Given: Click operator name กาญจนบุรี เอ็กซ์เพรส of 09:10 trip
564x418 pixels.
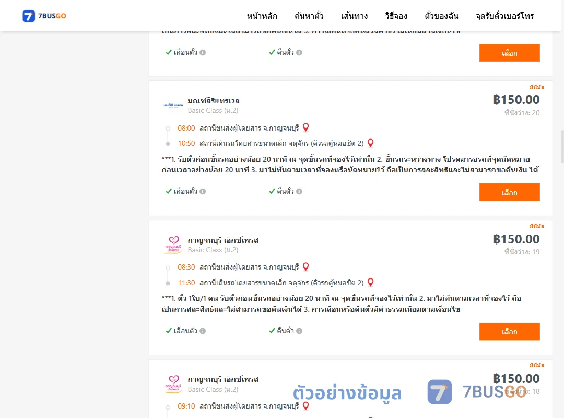Looking at the screenshot, I should [x=223, y=379].
